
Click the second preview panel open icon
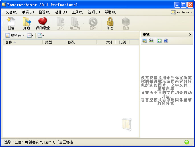pyautogui.click(x=151, y=41)
